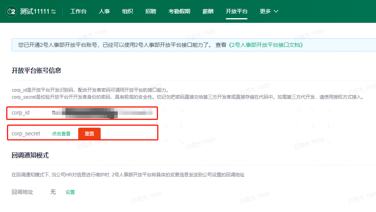Click the corp_secret label
The image size is (376, 212).
(26, 134)
